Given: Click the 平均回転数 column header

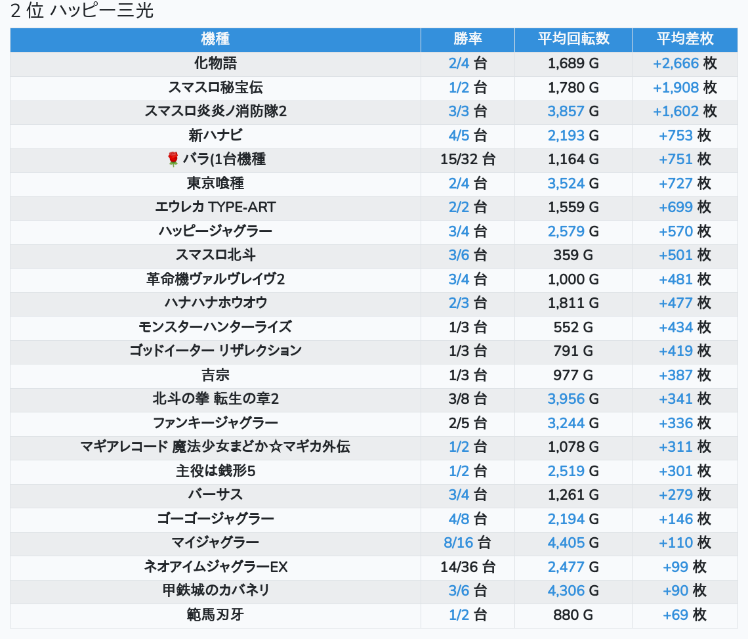Looking at the screenshot, I should (573, 39).
